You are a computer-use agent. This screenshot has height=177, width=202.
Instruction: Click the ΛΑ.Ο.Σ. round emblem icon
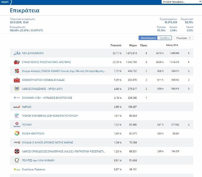[x=17, y=151]
